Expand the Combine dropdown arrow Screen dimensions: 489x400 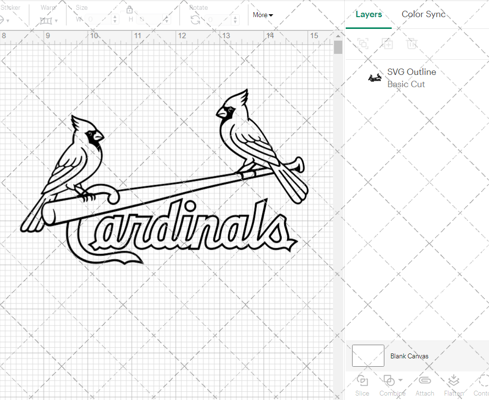click(x=400, y=380)
